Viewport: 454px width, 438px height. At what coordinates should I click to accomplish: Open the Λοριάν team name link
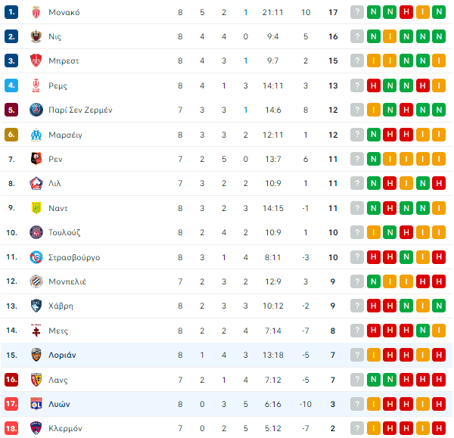pyautogui.click(x=62, y=355)
